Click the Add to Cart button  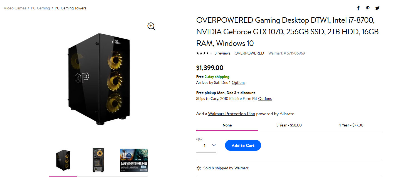pyautogui.click(x=243, y=145)
